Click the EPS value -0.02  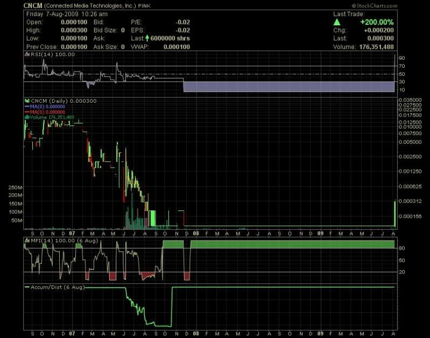click(182, 30)
